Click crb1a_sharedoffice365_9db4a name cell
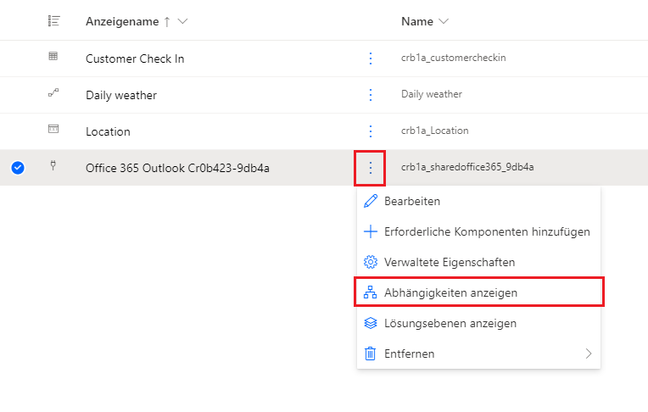The image size is (648, 412). click(x=467, y=167)
